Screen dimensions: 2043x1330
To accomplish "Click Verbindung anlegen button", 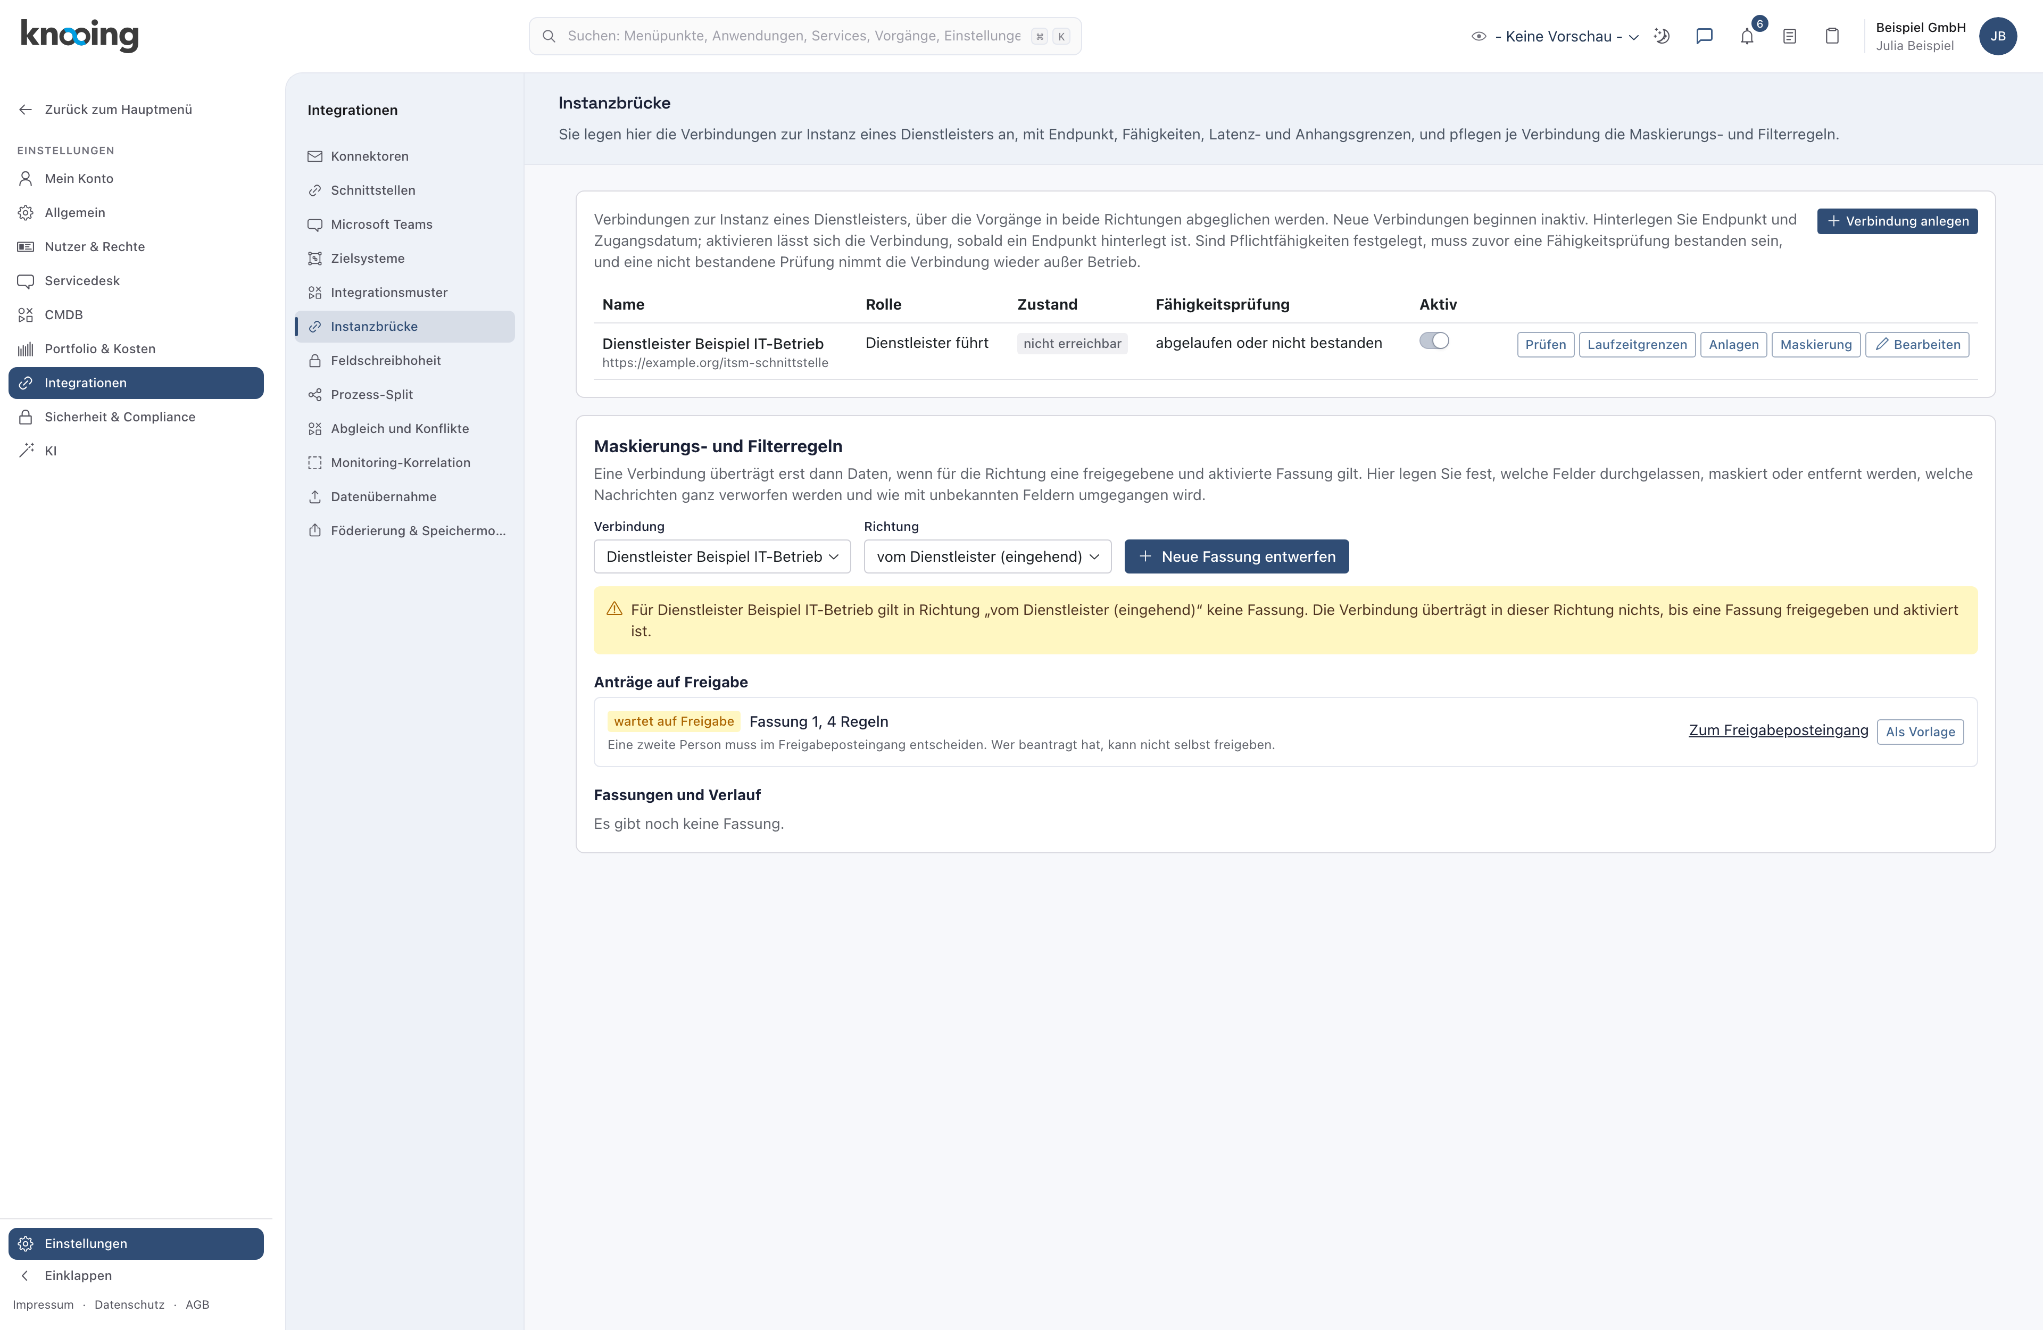I will pyautogui.click(x=1897, y=221).
